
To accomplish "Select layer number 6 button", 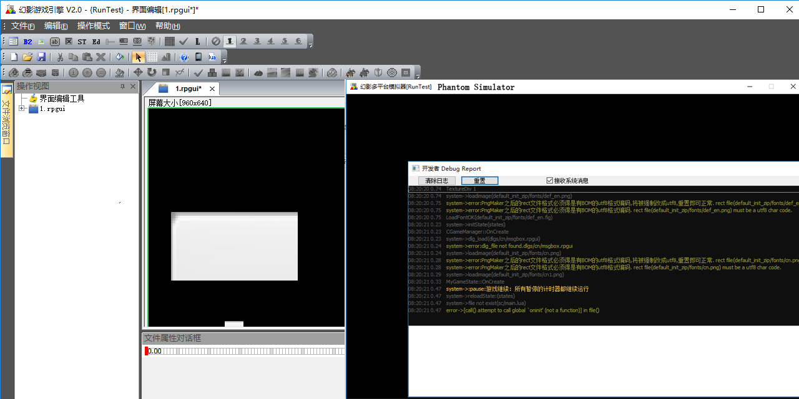I will tap(298, 42).
